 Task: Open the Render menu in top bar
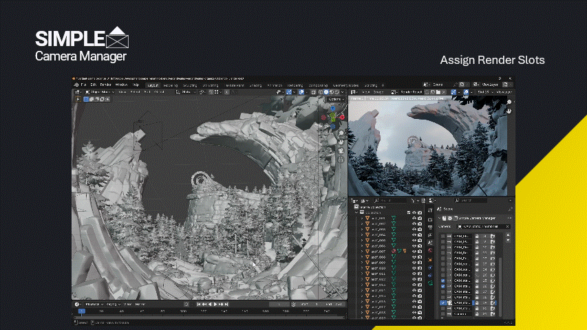coord(105,85)
